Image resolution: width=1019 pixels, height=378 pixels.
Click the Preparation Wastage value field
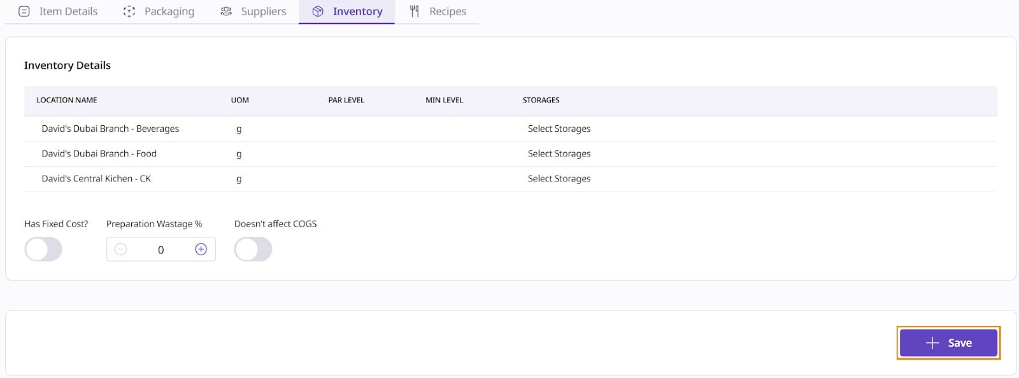coord(160,249)
